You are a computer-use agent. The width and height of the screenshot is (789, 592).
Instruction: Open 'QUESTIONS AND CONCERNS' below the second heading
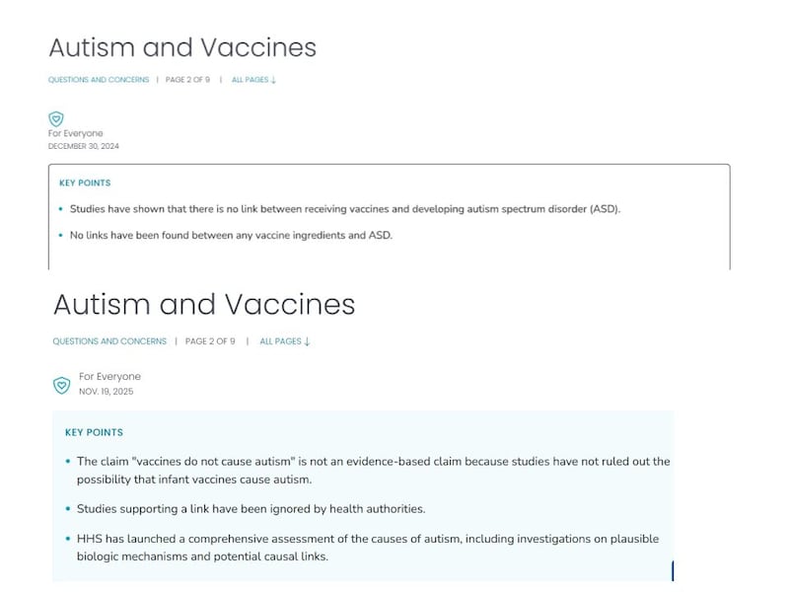click(x=108, y=340)
